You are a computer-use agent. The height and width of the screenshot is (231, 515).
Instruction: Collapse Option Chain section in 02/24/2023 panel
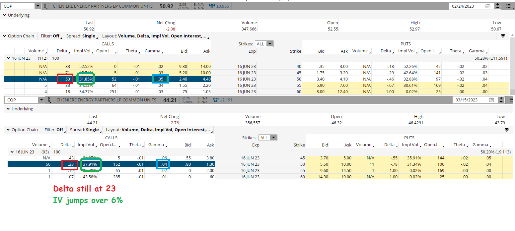[5, 36]
